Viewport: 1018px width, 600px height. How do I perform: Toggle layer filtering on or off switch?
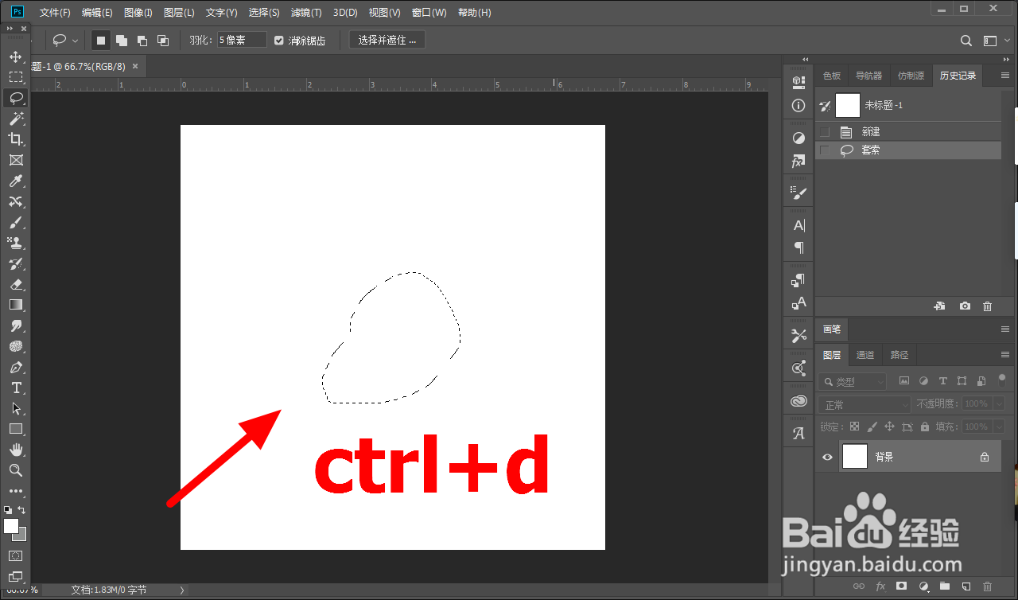click(1001, 380)
